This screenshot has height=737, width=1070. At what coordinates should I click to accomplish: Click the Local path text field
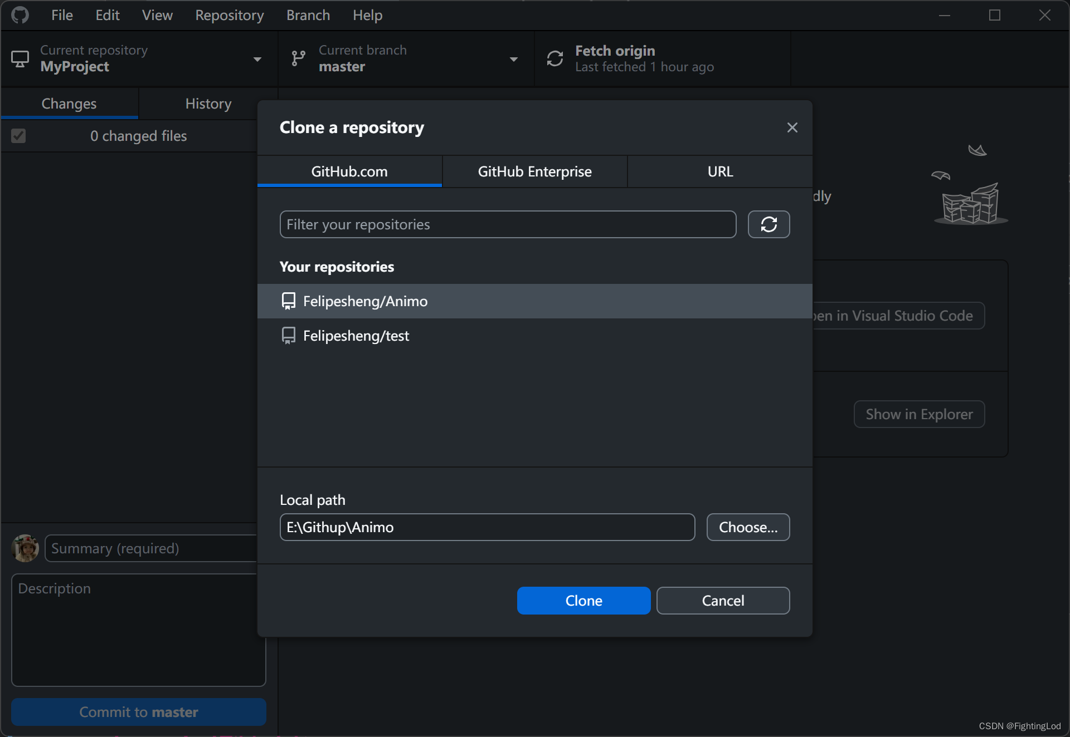coord(487,527)
